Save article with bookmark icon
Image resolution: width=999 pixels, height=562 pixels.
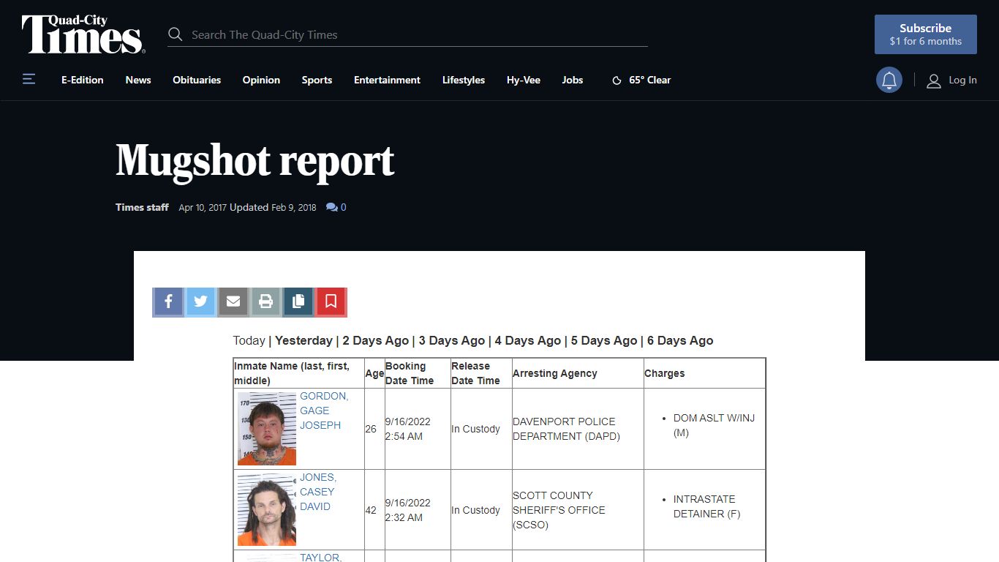point(331,301)
